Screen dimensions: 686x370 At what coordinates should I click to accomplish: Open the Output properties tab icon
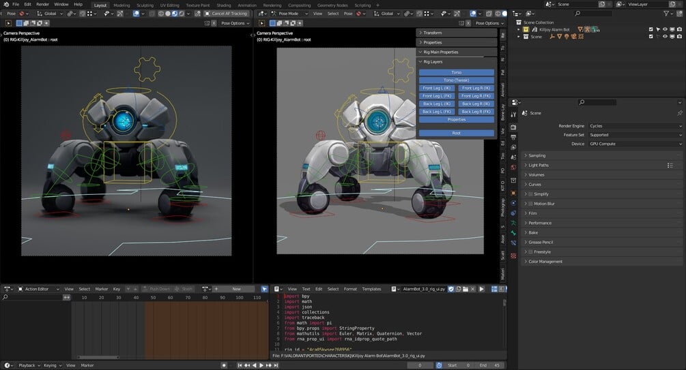513,137
